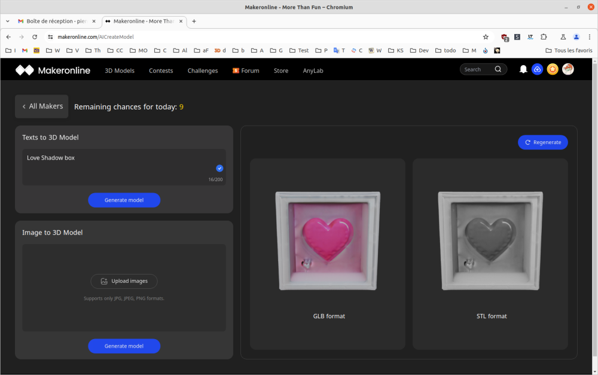Click Generate model under Image to 3D
The width and height of the screenshot is (598, 375).
(x=124, y=346)
